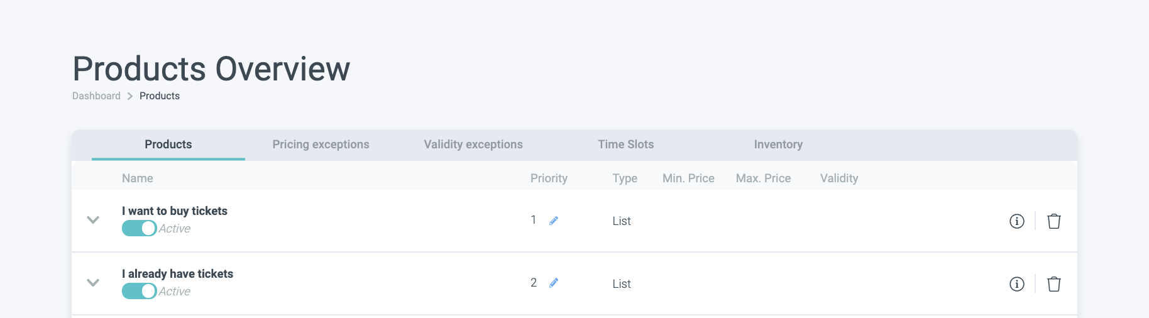Screen dimensions: 1149x318
Task: Delete the 'I want to buy tickets' product
Action: (x=1054, y=221)
